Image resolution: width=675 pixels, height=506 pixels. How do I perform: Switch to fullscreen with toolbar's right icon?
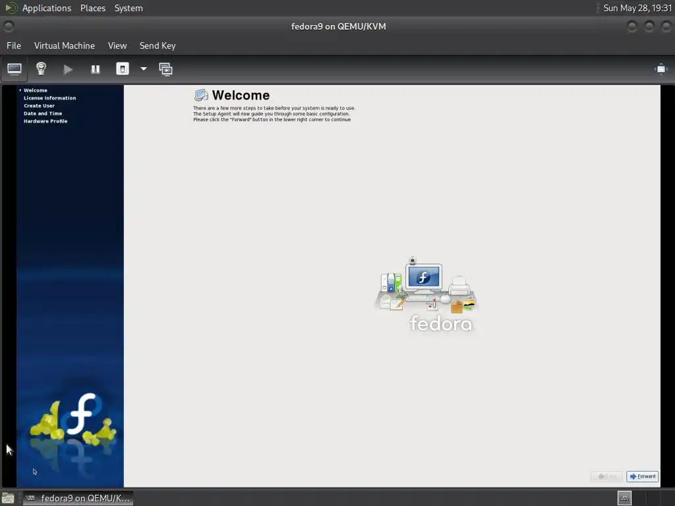click(660, 69)
